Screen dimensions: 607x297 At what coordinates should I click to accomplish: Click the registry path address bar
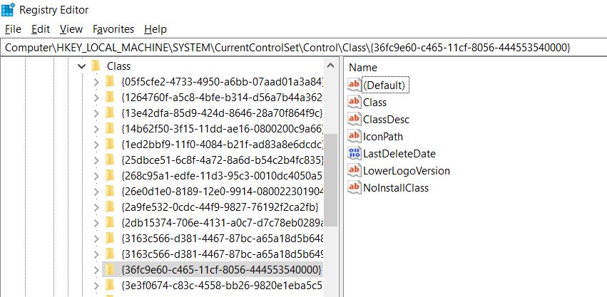point(304,48)
